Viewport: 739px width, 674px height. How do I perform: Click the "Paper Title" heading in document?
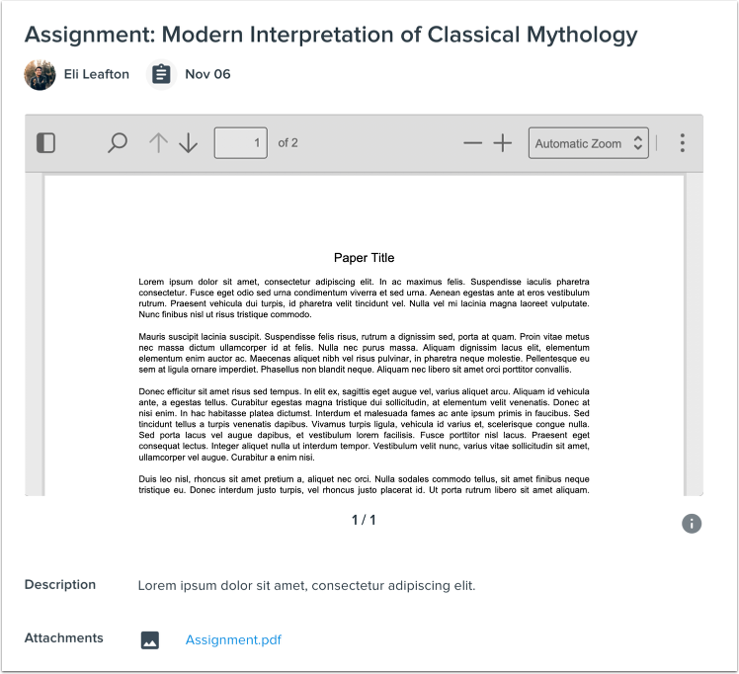[x=364, y=258]
